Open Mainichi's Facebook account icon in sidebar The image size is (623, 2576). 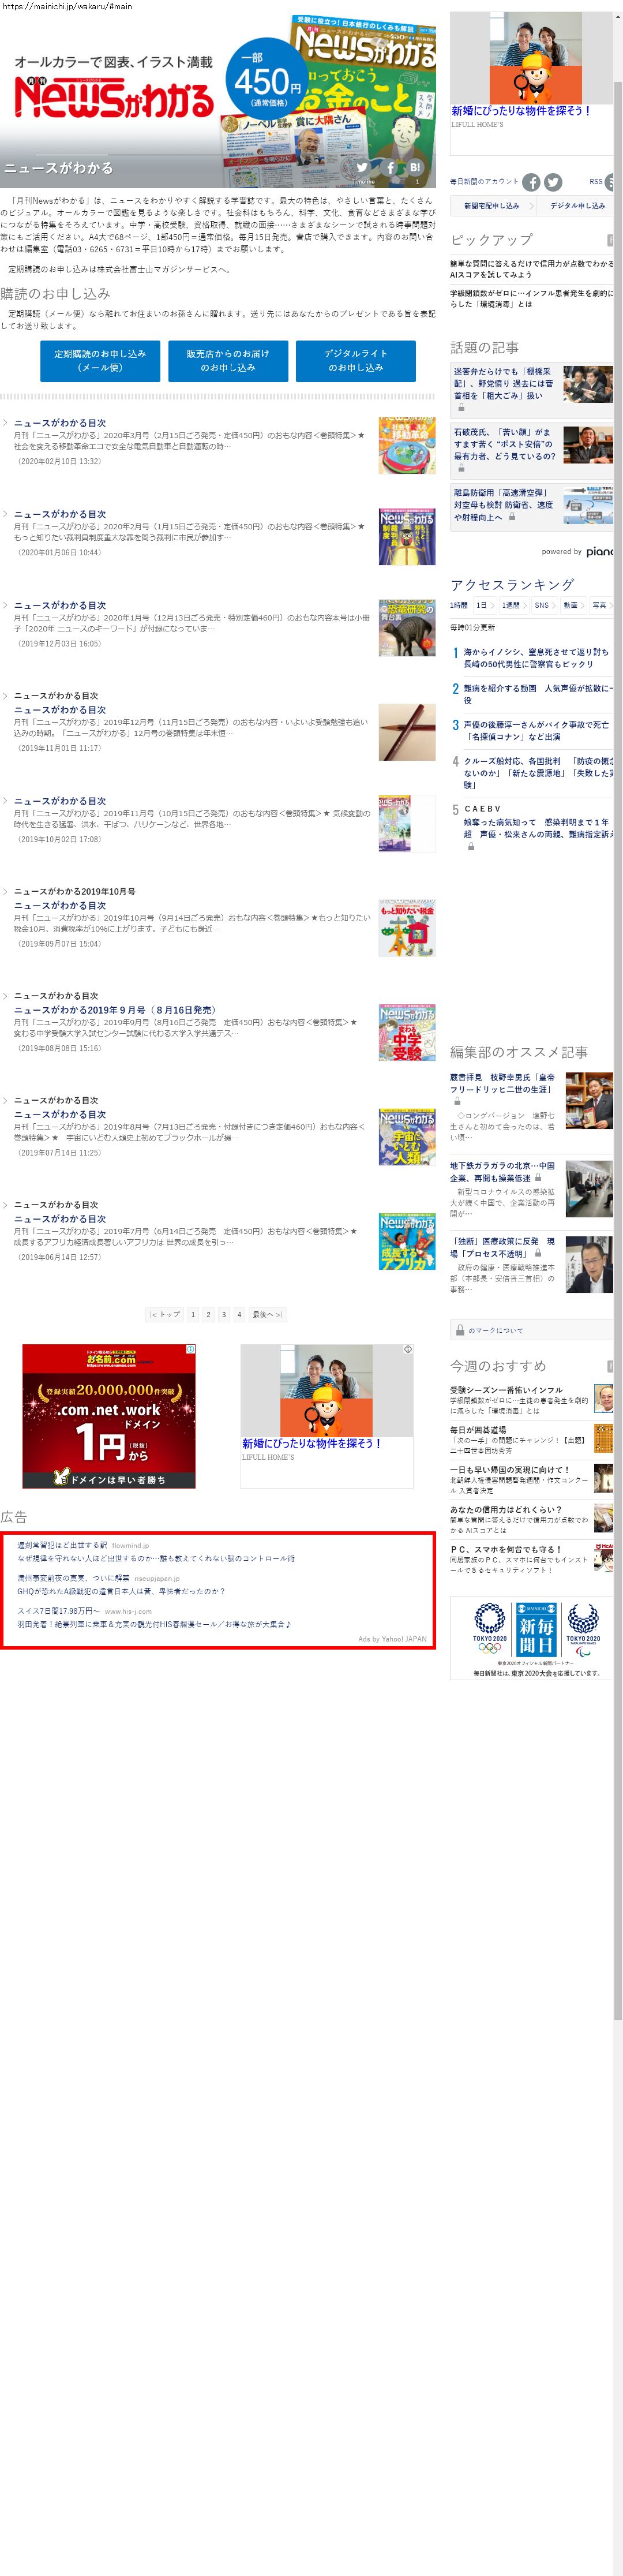pyautogui.click(x=531, y=182)
